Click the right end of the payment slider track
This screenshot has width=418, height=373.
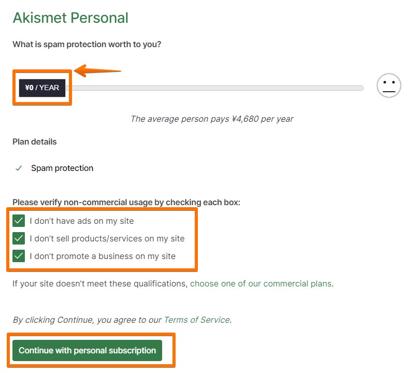[x=361, y=88]
